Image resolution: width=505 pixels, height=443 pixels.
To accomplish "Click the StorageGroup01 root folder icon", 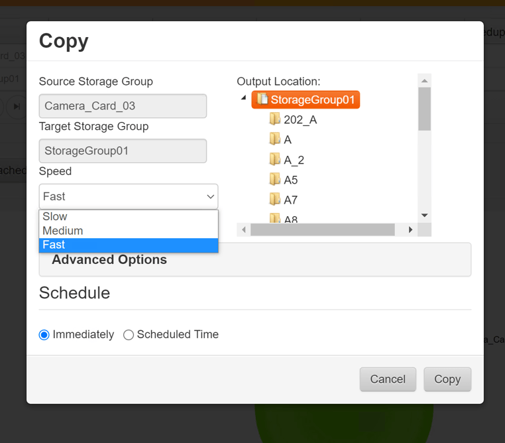I will pyautogui.click(x=262, y=99).
